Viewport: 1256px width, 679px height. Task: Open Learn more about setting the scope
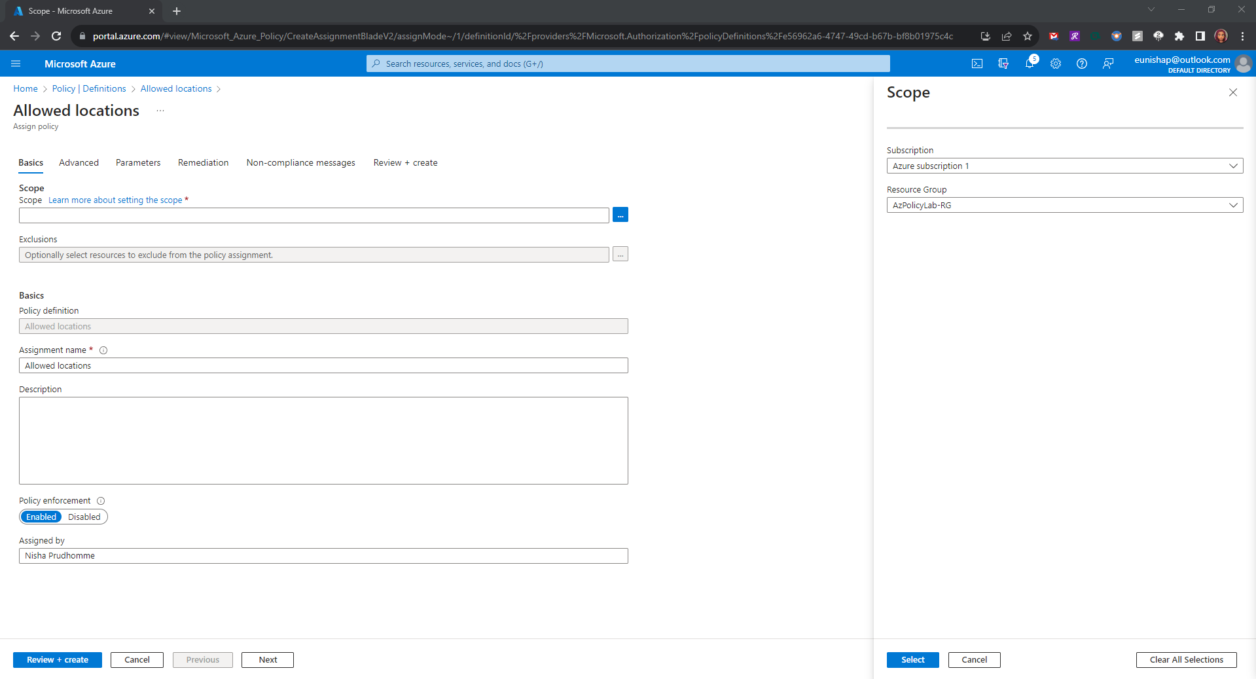click(115, 200)
